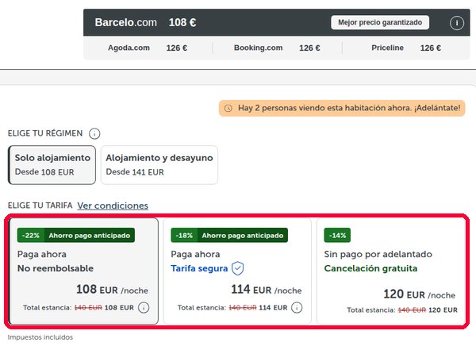Click the Tarifa segura link text
This screenshot has width=476, height=346.
click(x=199, y=268)
